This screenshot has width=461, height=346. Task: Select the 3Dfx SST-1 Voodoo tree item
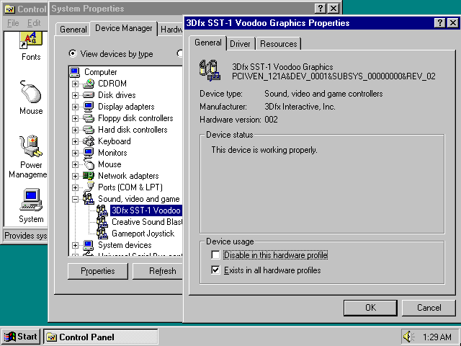coord(146,210)
